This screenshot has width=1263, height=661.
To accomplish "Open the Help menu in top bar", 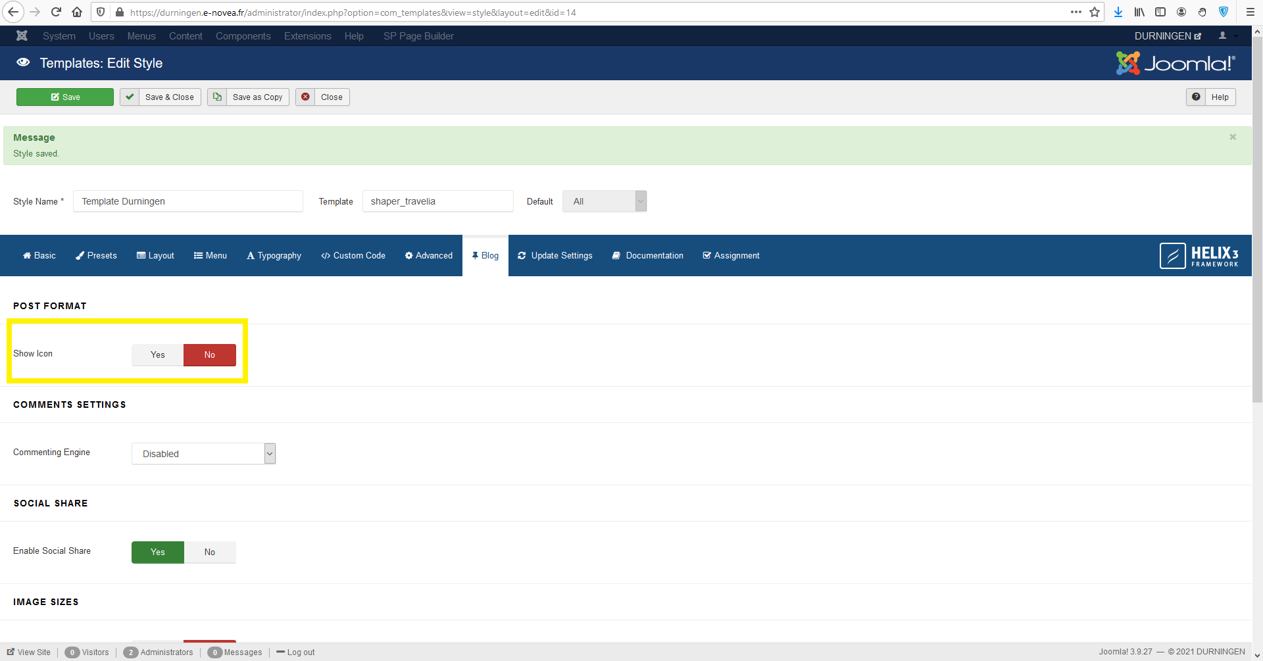I will 354,36.
